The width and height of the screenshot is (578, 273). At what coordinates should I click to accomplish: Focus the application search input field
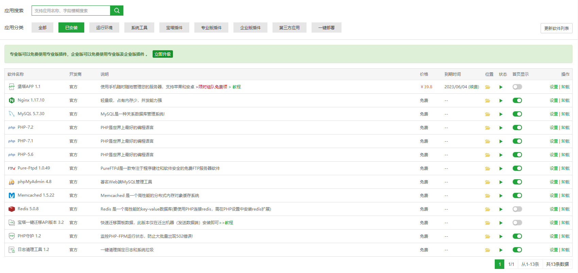[x=71, y=11]
